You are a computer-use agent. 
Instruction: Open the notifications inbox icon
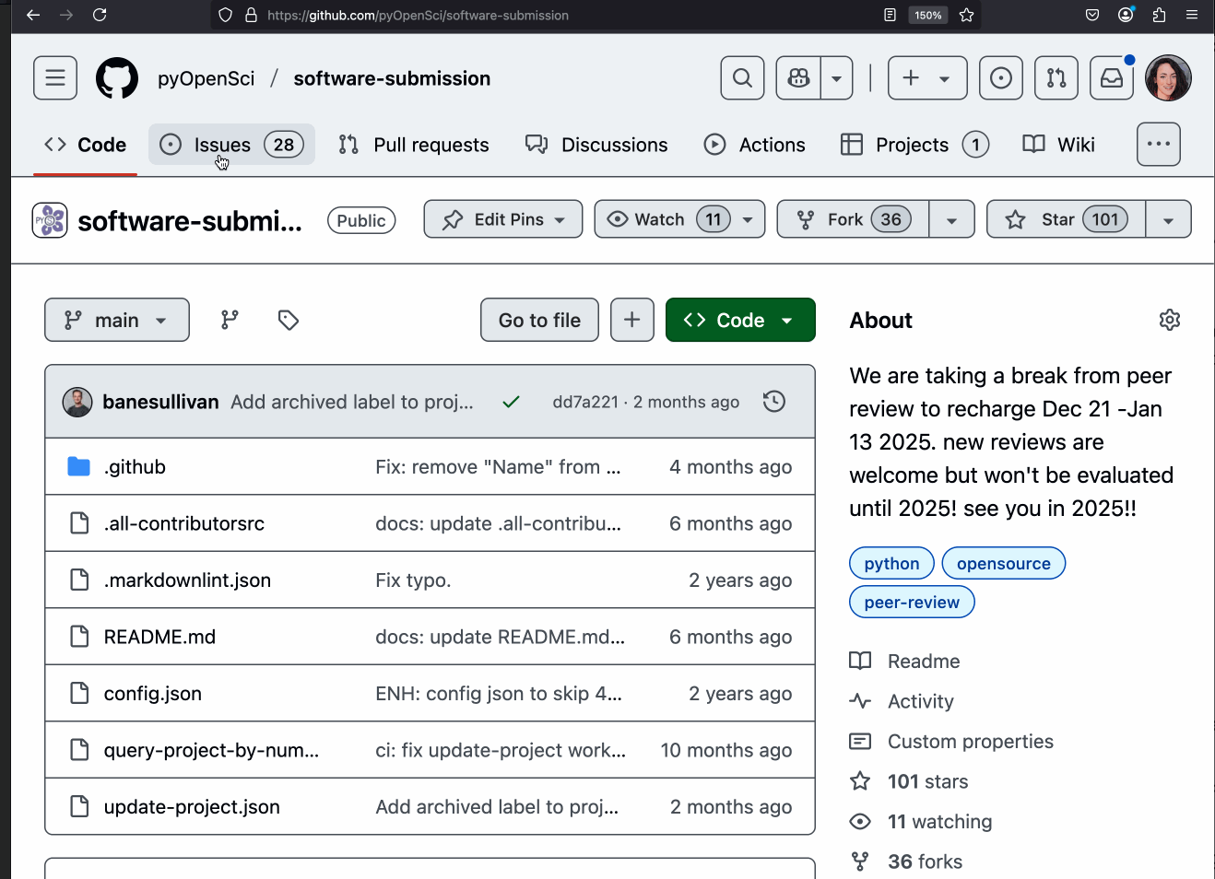click(1112, 78)
